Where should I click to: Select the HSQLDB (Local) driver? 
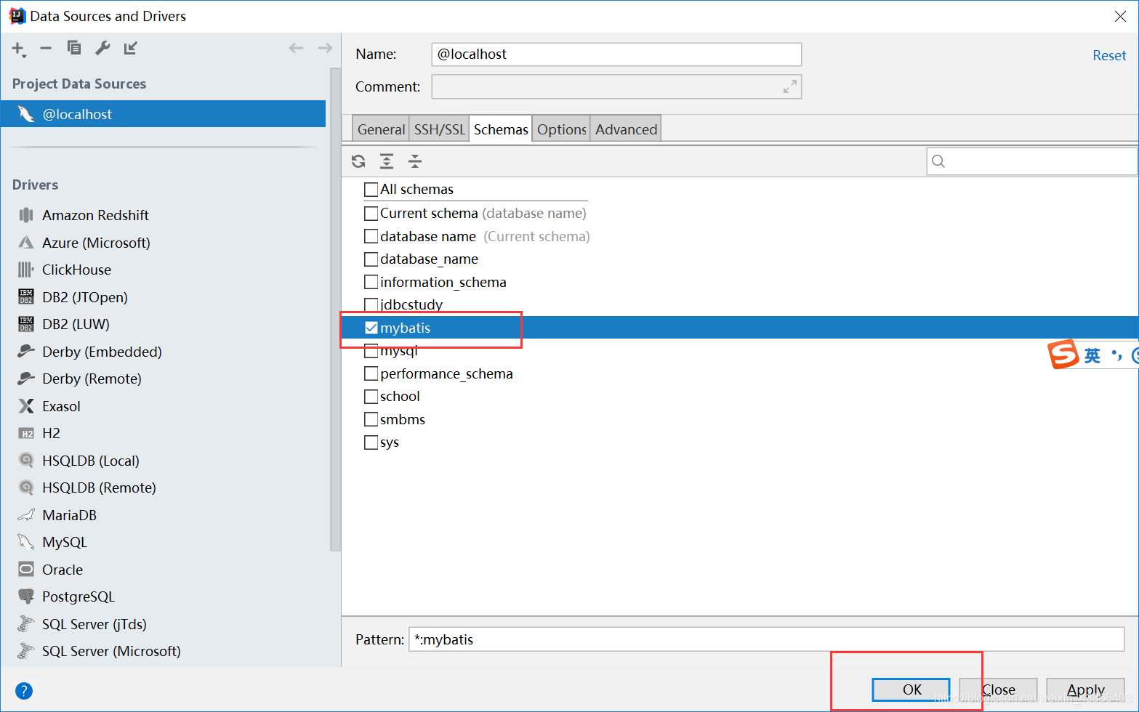tap(90, 461)
